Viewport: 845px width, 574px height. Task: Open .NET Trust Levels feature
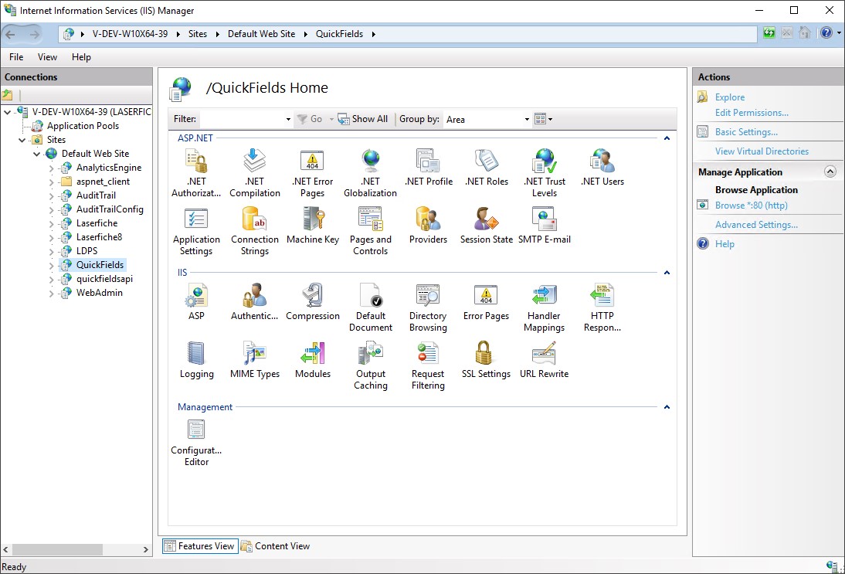[545, 173]
